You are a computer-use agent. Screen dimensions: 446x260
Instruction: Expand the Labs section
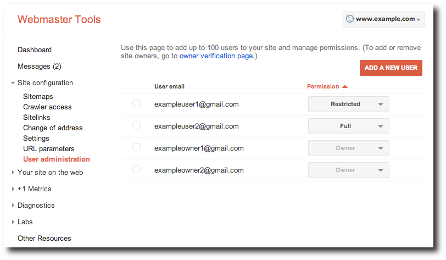[x=13, y=222]
